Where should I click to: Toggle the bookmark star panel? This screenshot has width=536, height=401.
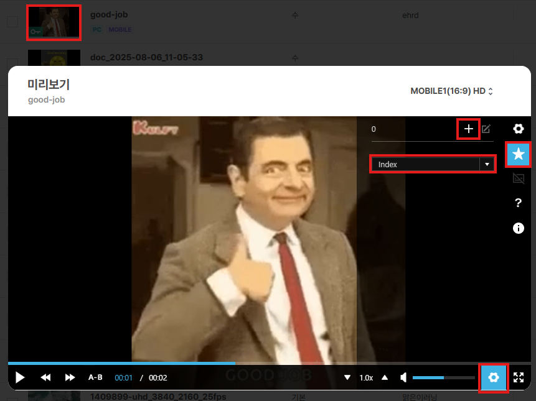click(x=519, y=154)
